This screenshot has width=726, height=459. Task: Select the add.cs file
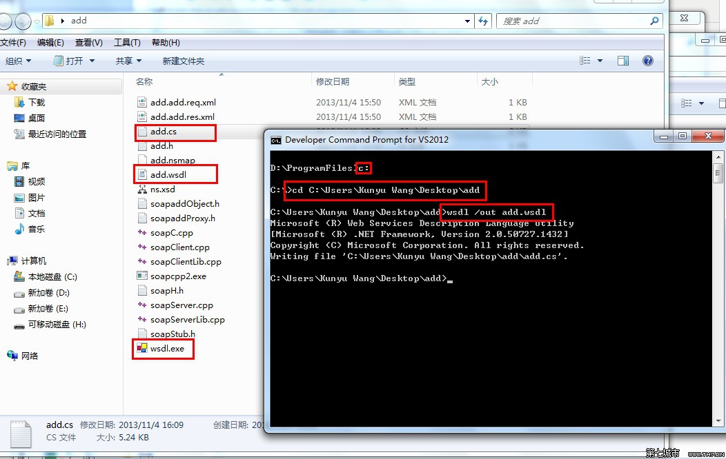point(163,132)
